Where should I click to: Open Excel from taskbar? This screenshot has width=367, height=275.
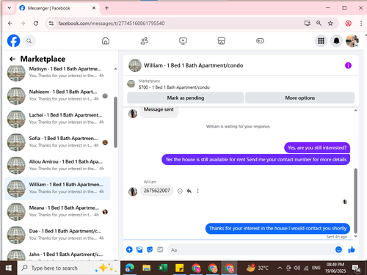point(163,268)
